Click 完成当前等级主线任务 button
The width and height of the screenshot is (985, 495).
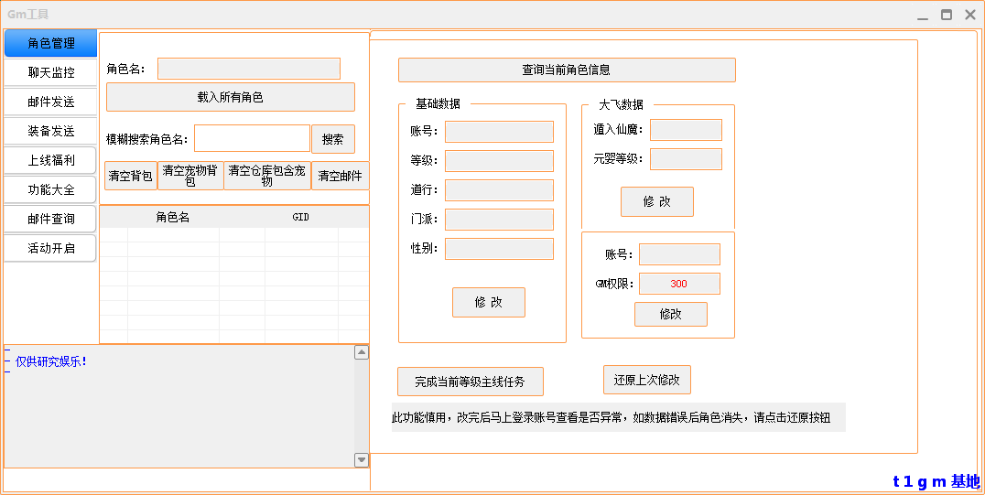471,382
